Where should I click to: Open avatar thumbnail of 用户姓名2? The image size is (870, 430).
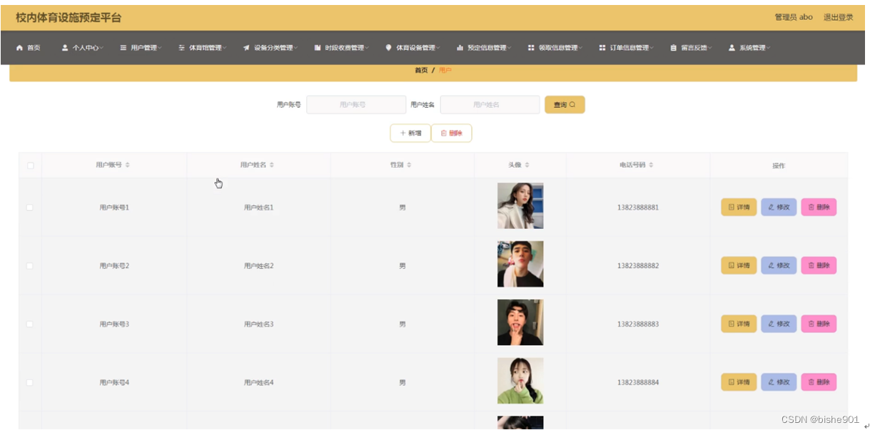(x=520, y=264)
